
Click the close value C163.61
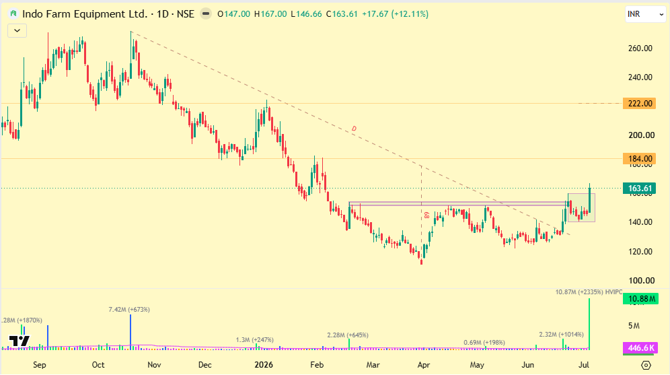[342, 14]
